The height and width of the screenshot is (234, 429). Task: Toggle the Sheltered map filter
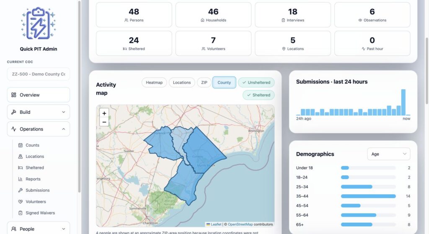[x=258, y=95]
